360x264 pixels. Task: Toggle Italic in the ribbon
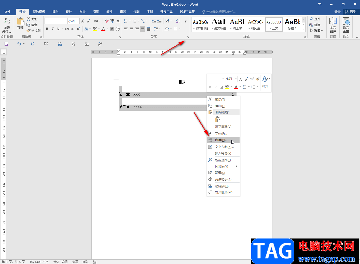(53, 29)
